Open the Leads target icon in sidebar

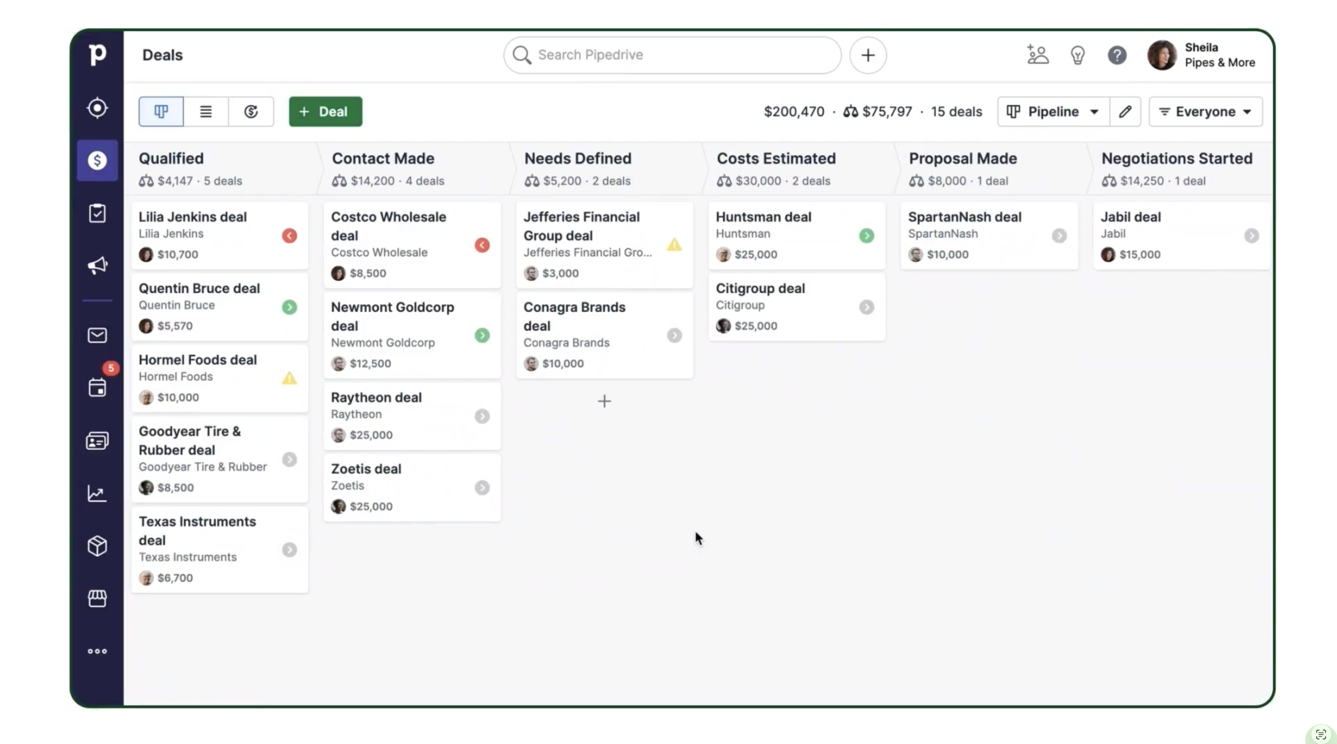pyautogui.click(x=97, y=108)
